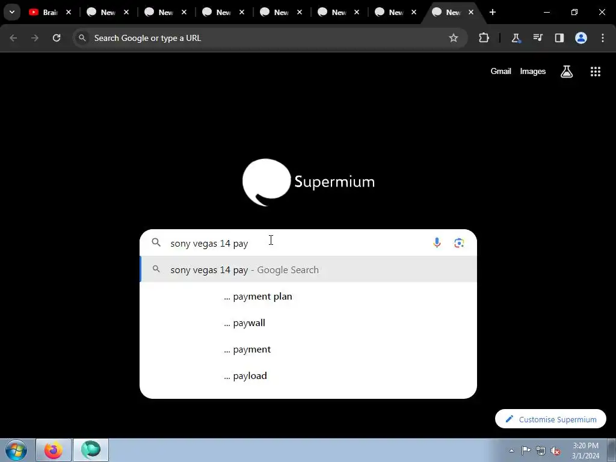Choose the "payment" suggestion
The width and height of the screenshot is (616, 462).
pyautogui.click(x=309, y=350)
